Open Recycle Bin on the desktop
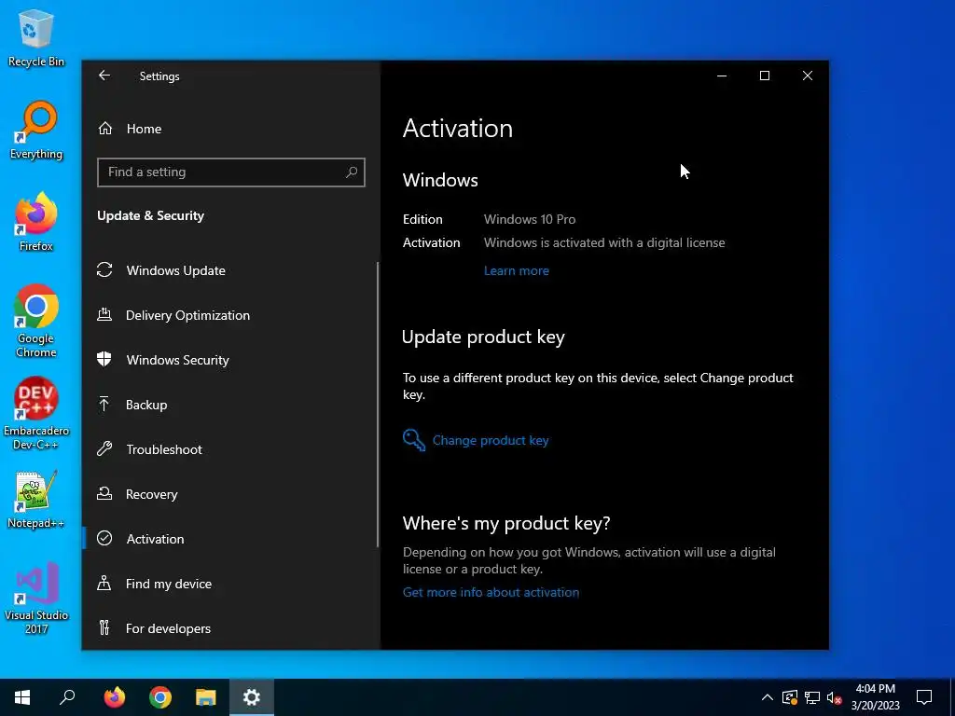This screenshot has width=955, height=716. 36,38
